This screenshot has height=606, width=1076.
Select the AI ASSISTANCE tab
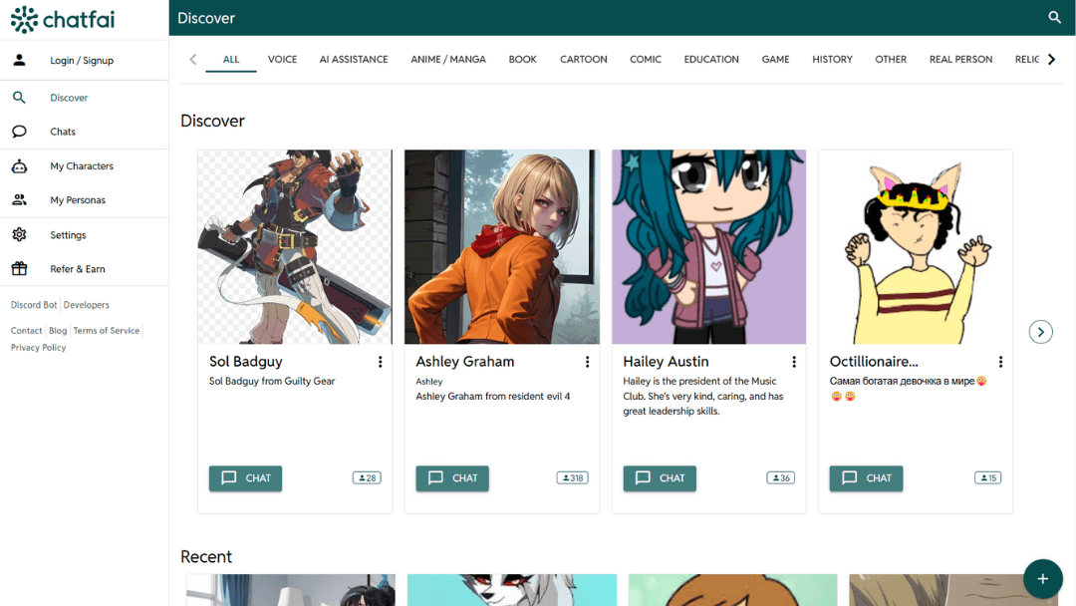tap(354, 60)
